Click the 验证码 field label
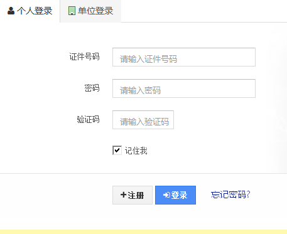This screenshot has width=287, height=234. 88,119
